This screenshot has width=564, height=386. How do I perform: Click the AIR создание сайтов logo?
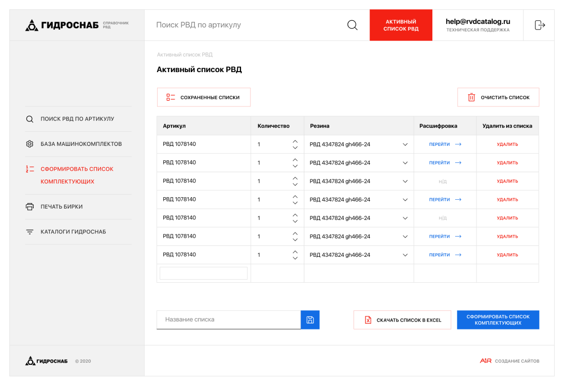pyautogui.click(x=509, y=361)
